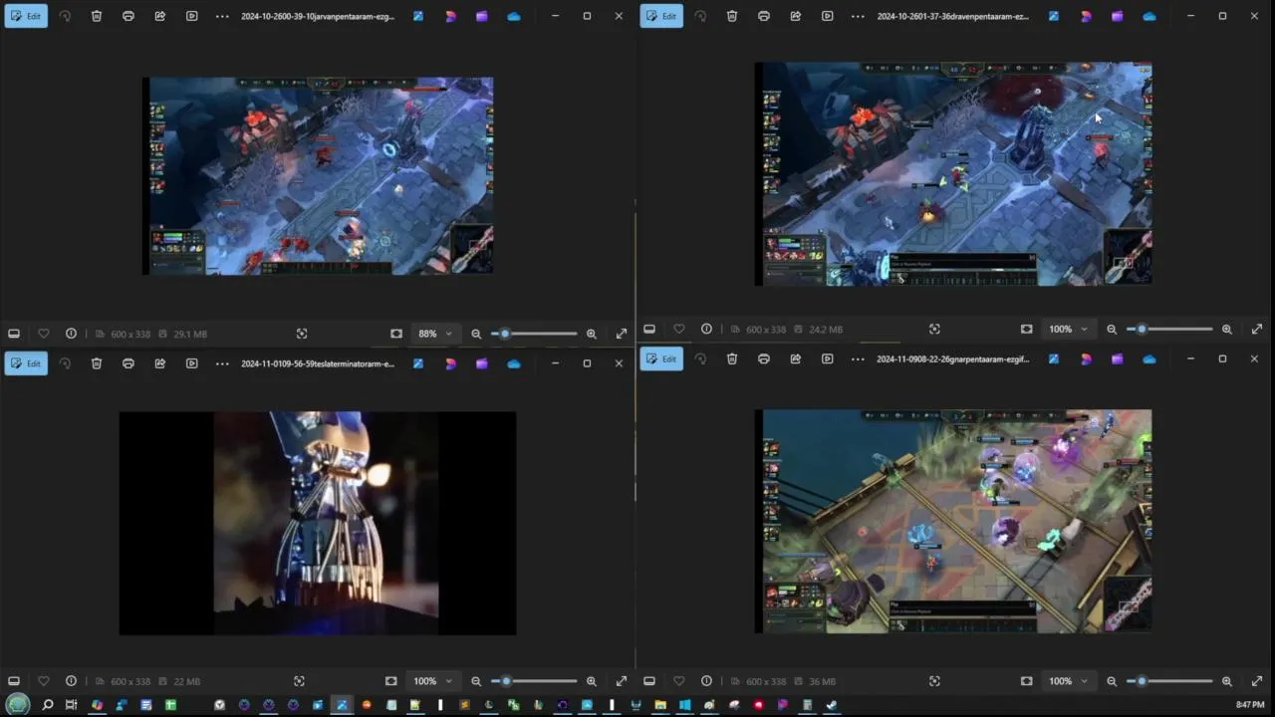
Task: Open OneDrive from the draven window
Action: tap(1149, 16)
